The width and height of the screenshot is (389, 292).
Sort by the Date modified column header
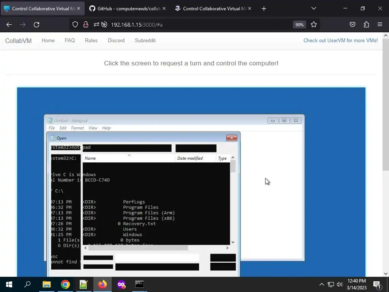click(x=195, y=158)
